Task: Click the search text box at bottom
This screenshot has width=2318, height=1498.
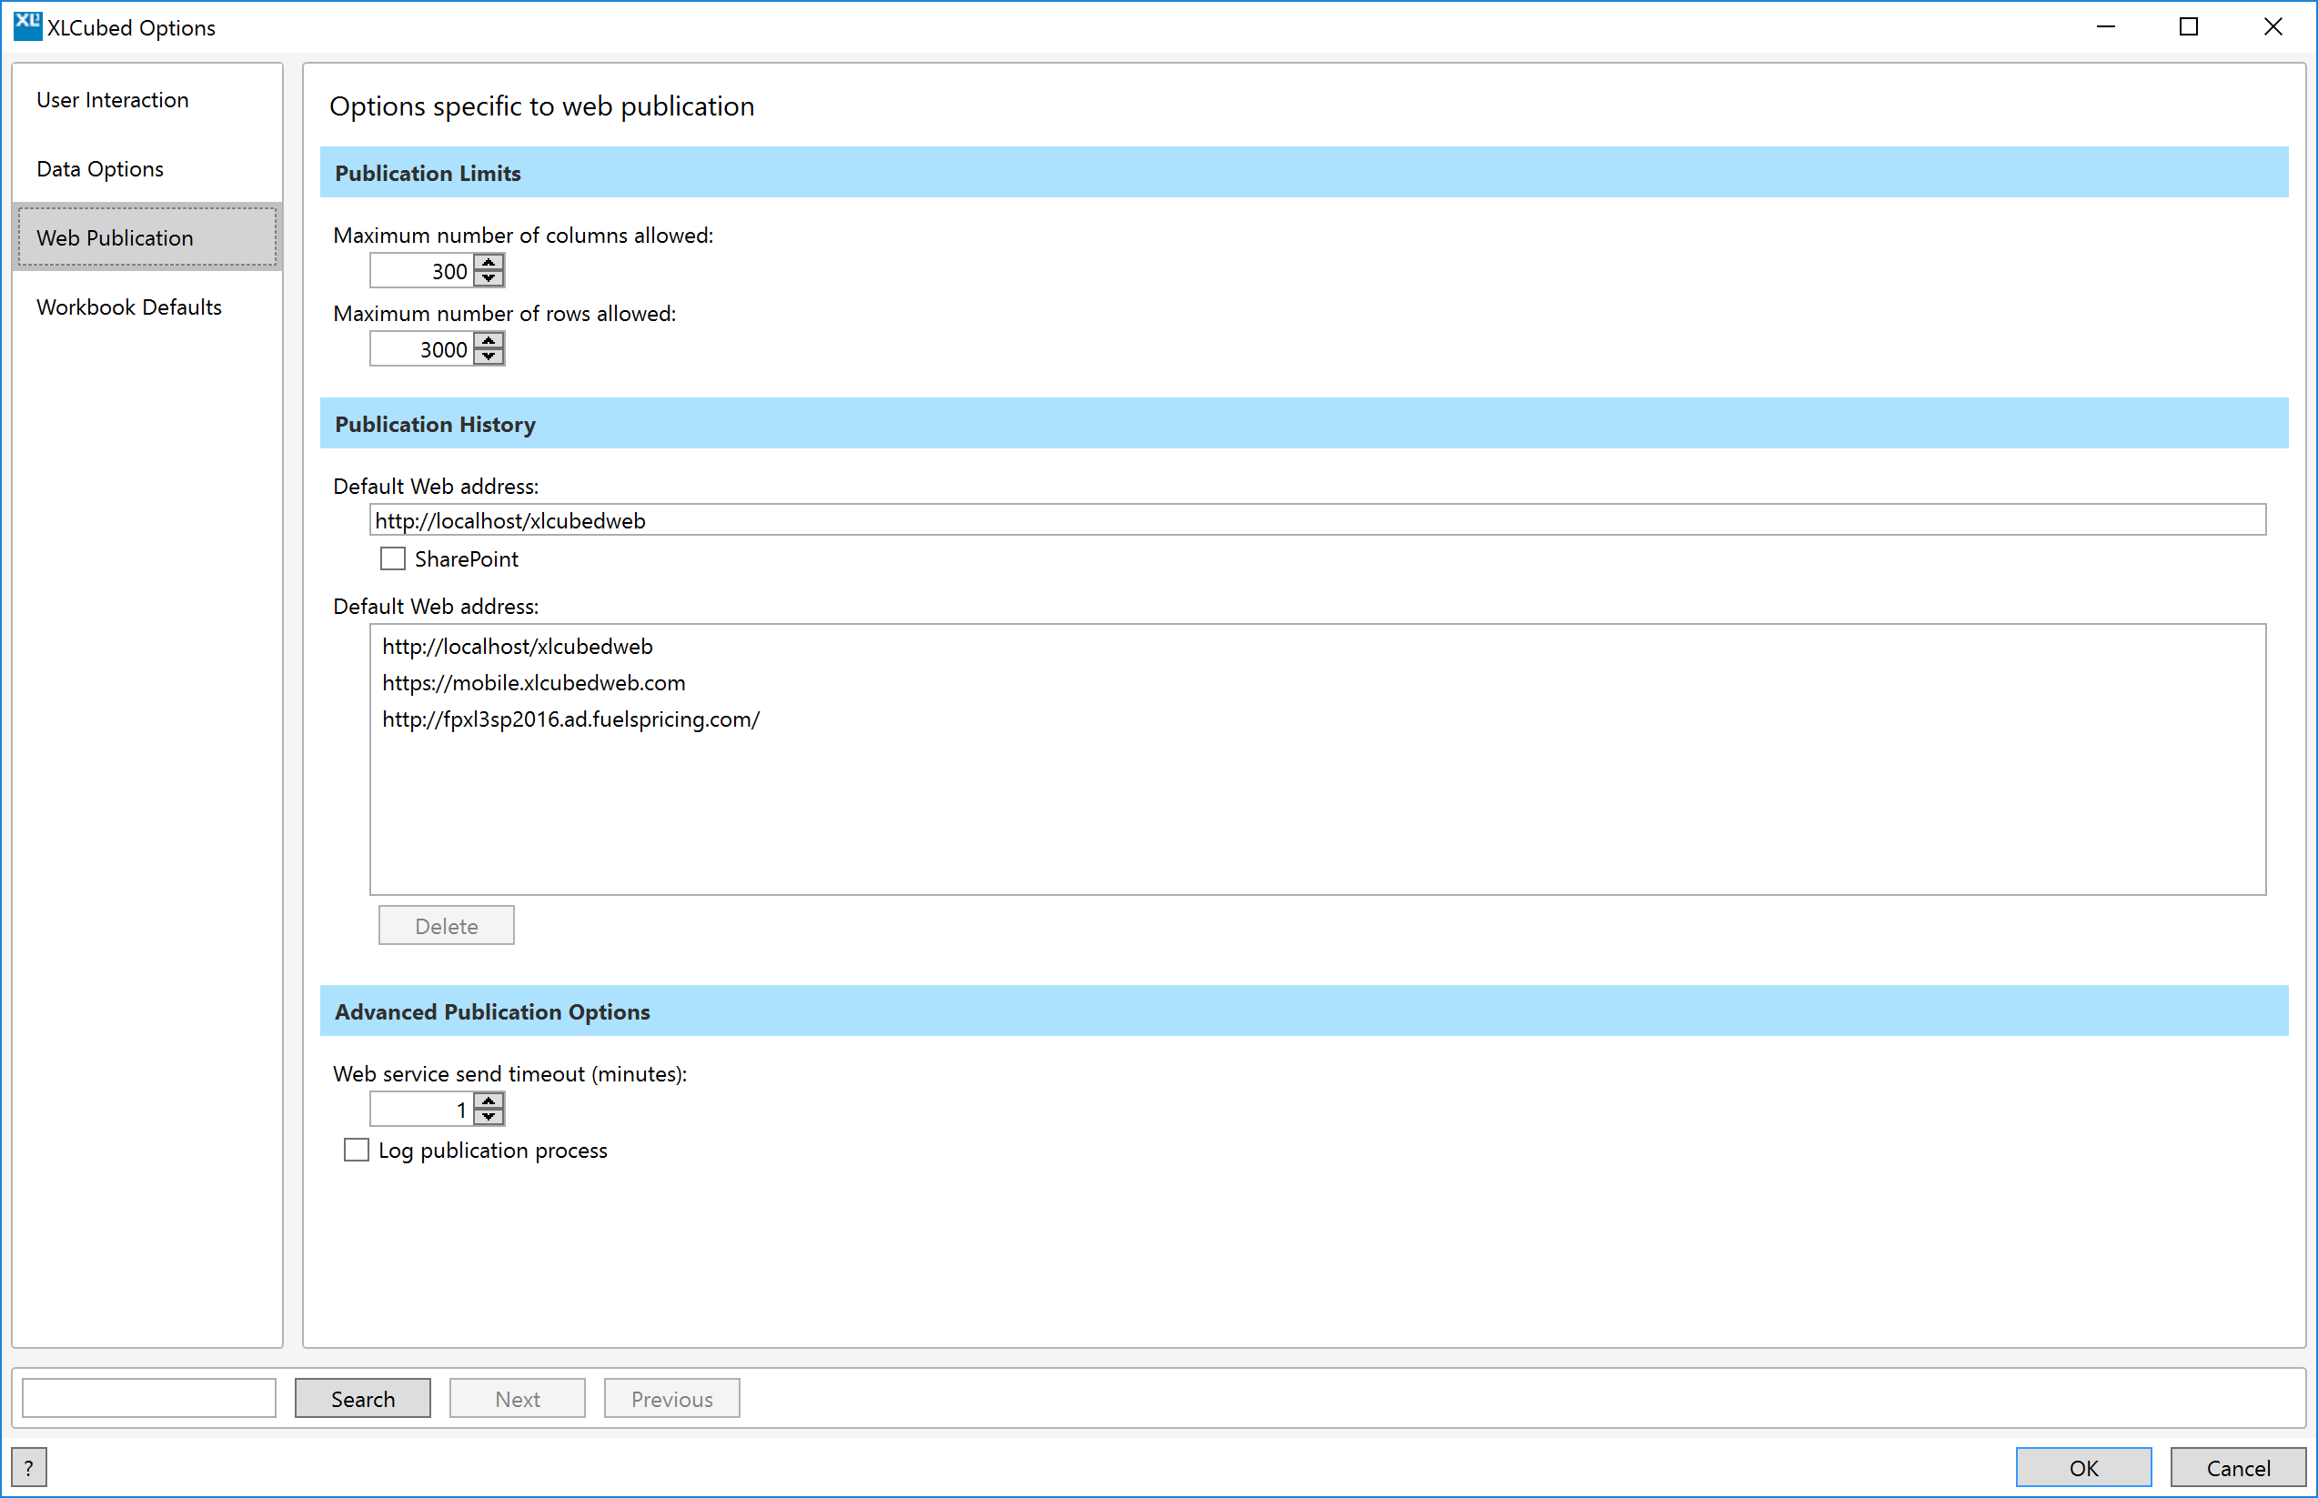Action: [149, 1398]
